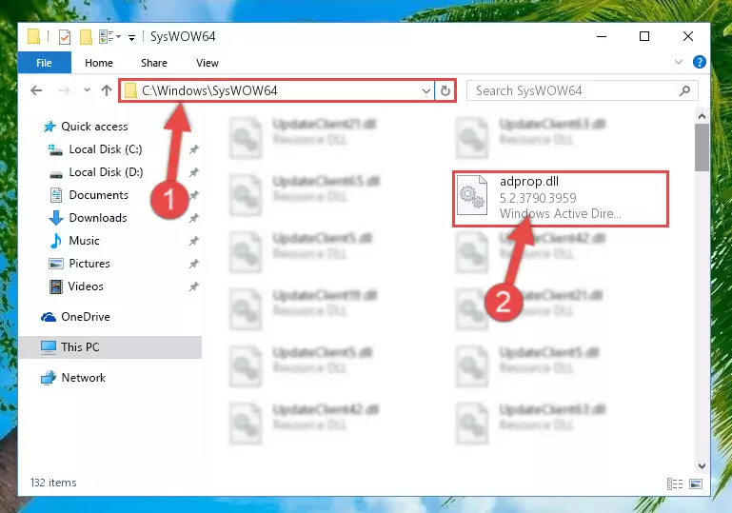Viewport: 732px width, 513px height.
Task: Switch to the View ribbon tab
Action: (x=208, y=63)
